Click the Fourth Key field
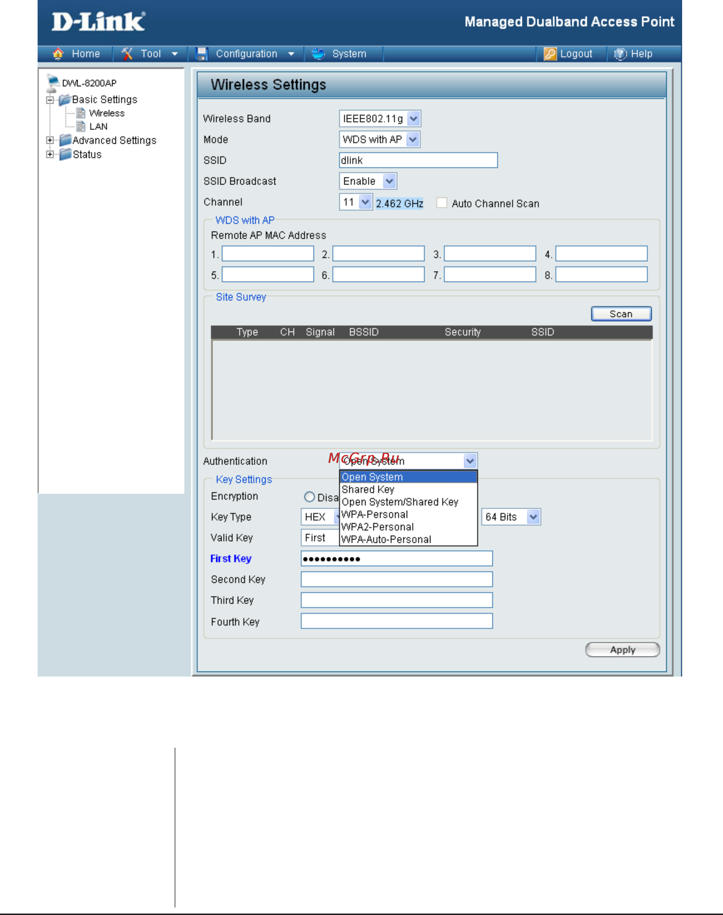The width and height of the screenshot is (723, 915). pyautogui.click(x=397, y=621)
